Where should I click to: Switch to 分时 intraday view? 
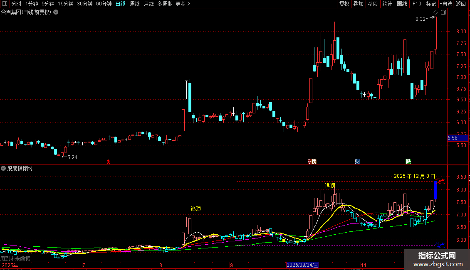17,4
